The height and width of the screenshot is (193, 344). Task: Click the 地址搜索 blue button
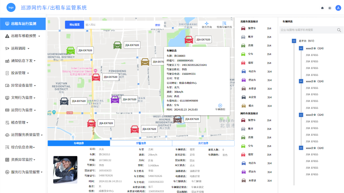(75, 25)
